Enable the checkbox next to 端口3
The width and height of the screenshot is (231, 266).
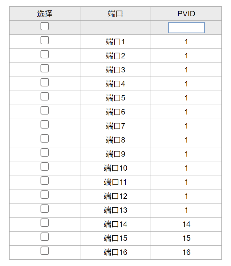(x=45, y=68)
